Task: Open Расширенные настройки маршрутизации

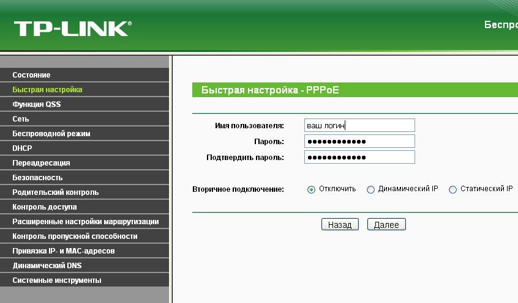Action: [x=84, y=222]
